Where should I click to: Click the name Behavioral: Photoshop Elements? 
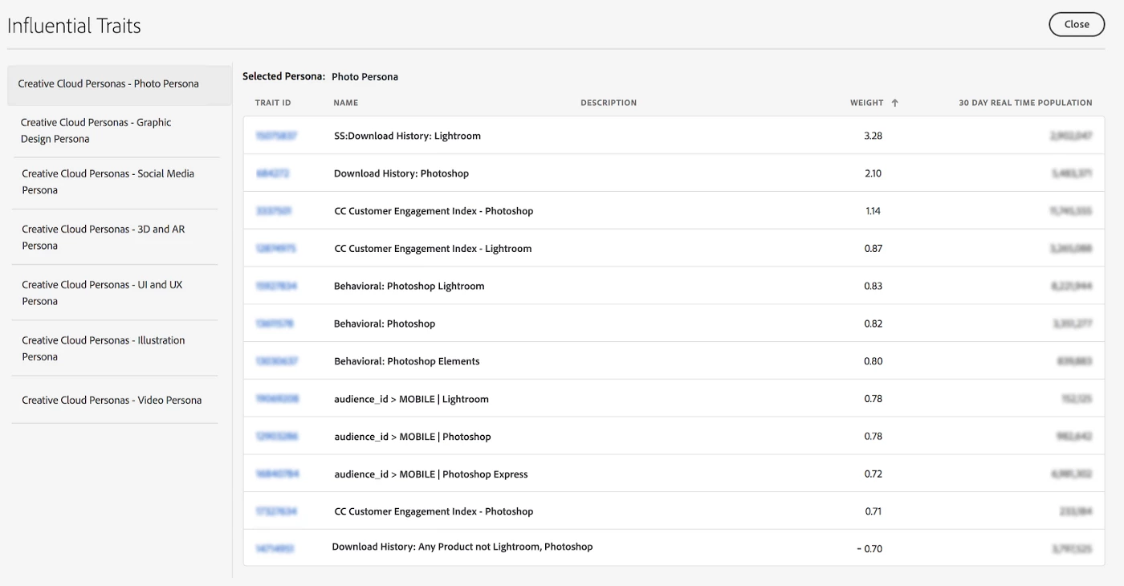coord(407,361)
